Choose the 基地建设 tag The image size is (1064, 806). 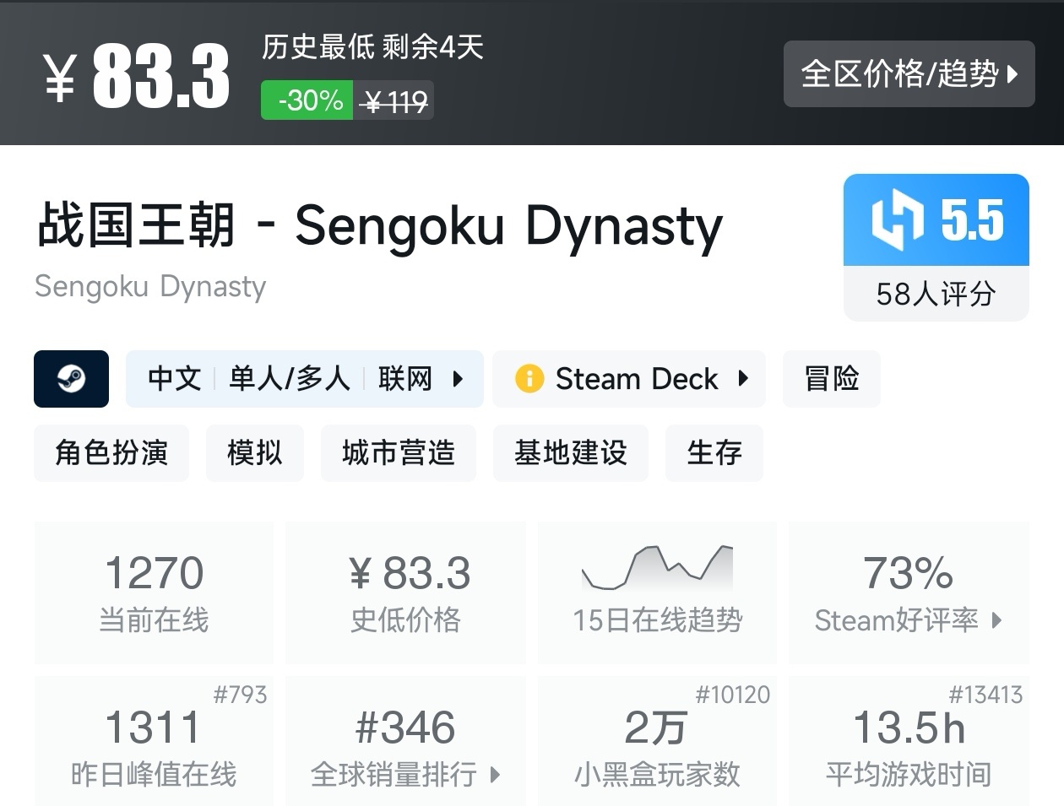pyautogui.click(x=571, y=453)
